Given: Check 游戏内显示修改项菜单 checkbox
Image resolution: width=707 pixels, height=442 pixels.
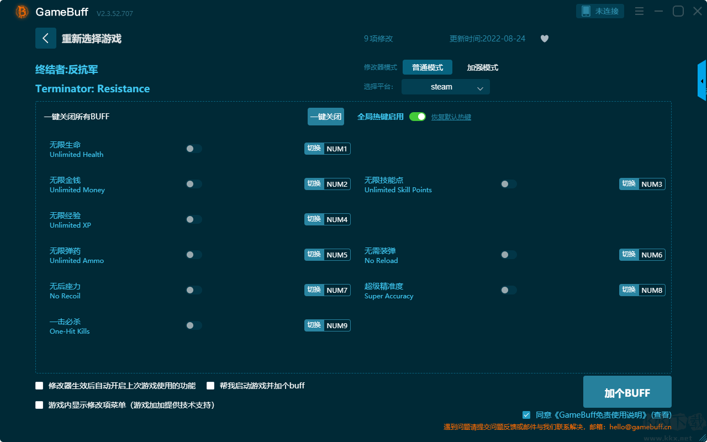Looking at the screenshot, I should 39,405.
